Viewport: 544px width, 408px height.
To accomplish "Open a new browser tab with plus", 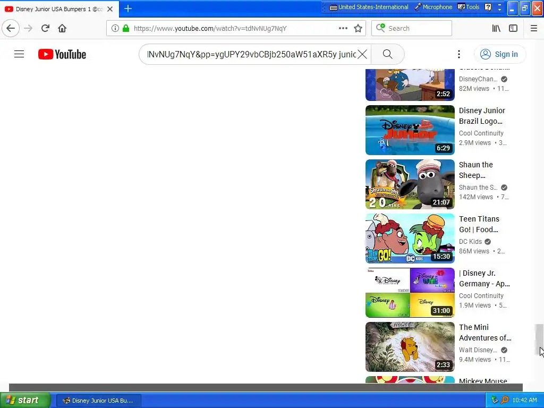I will click(x=128, y=8).
